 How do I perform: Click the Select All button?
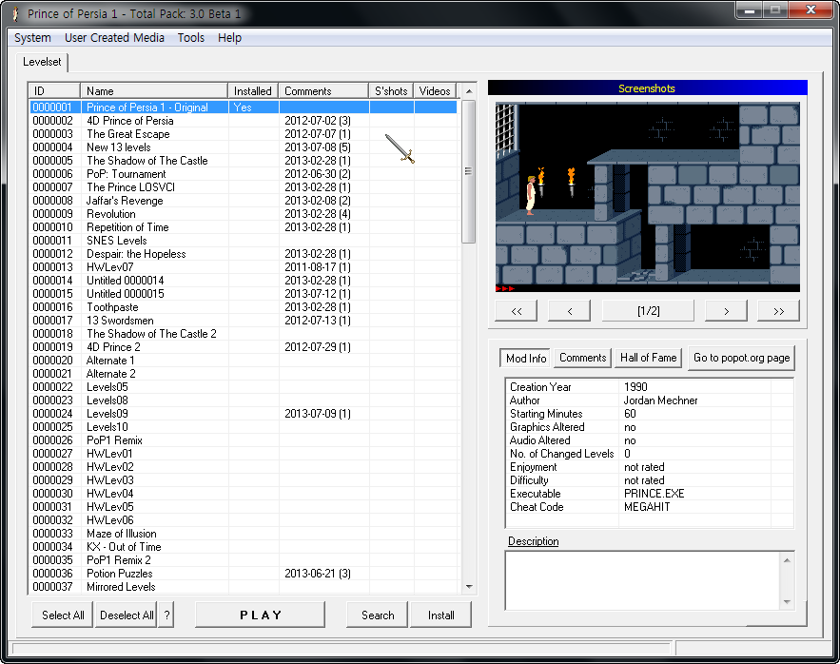click(x=63, y=615)
